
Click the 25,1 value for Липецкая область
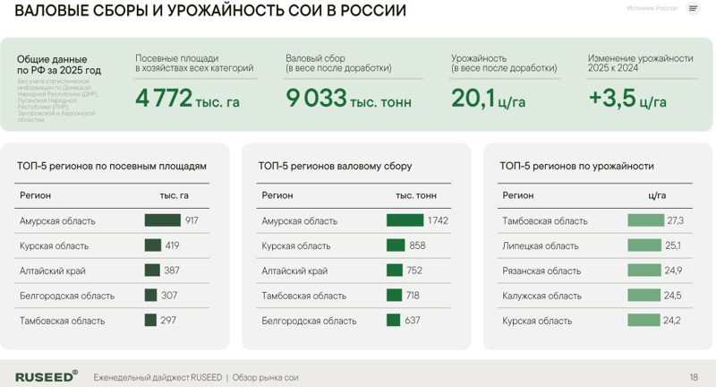[x=673, y=245]
